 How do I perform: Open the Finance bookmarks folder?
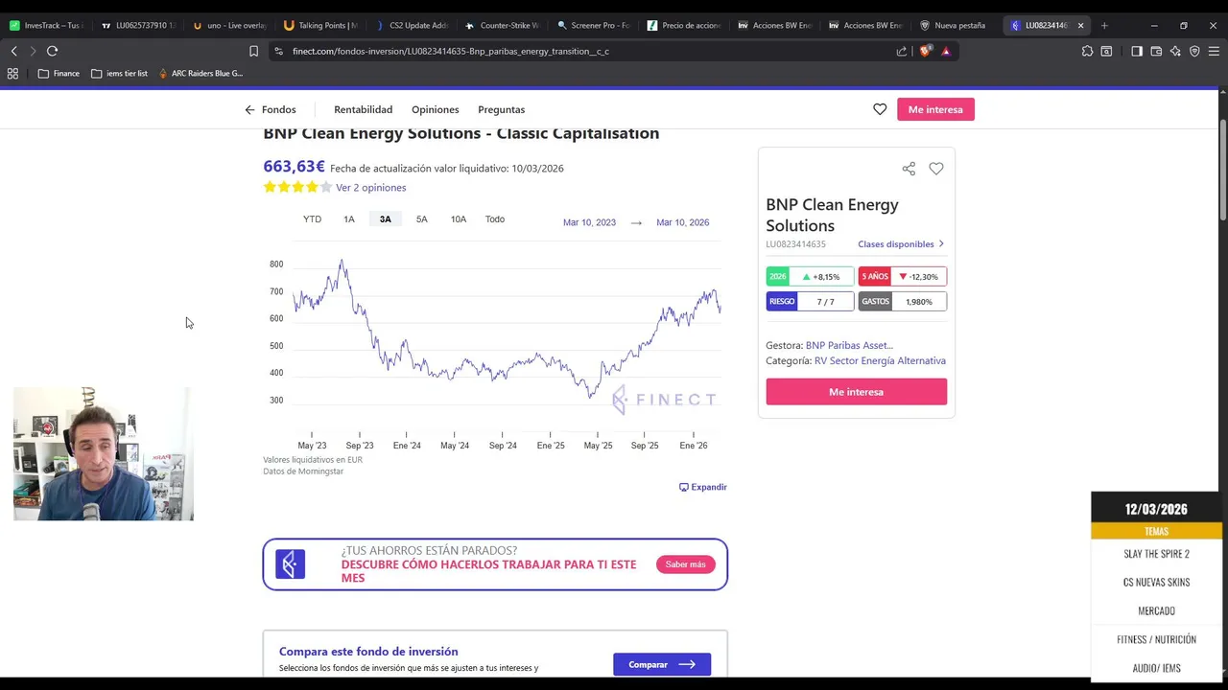tap(59, 73)
